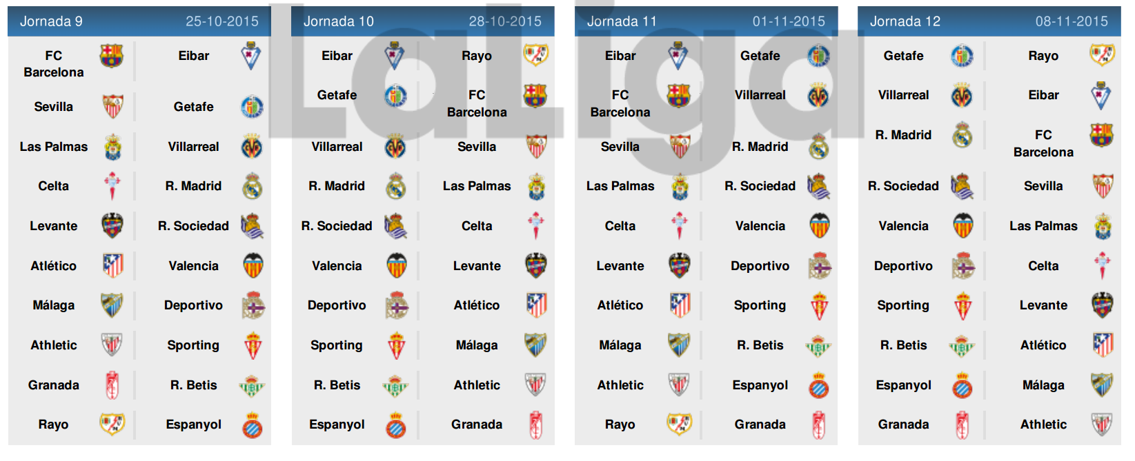Click Sporting crest in Jornada 10
Viewport: 1135px width, 461px height.
(x=396, y=346)
